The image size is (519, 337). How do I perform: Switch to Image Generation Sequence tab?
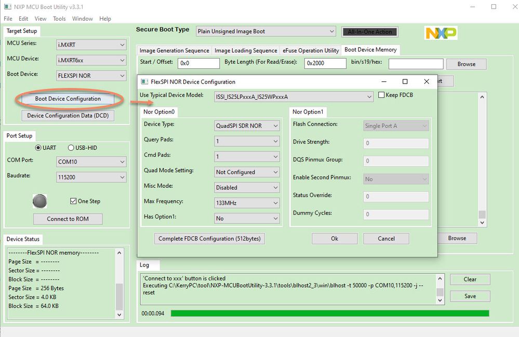pos(174,51)
